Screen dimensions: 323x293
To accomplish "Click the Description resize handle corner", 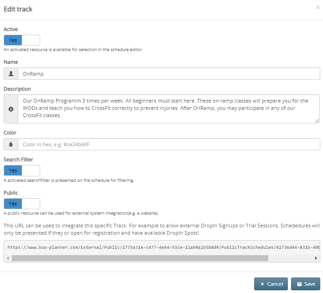I will coord(317,120).
